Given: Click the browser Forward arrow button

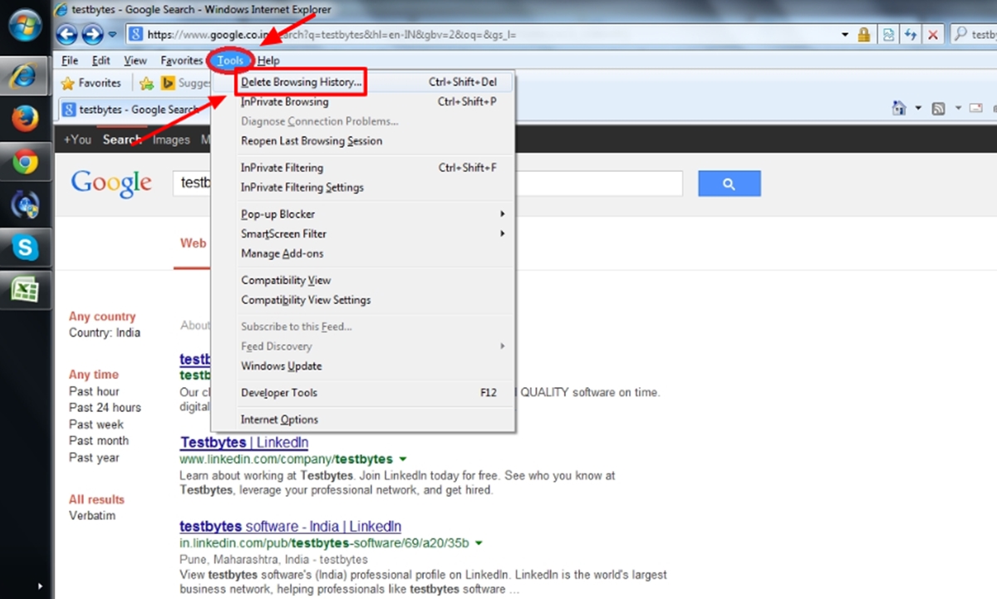Looking at the screenshot, I should click(92, 35).
